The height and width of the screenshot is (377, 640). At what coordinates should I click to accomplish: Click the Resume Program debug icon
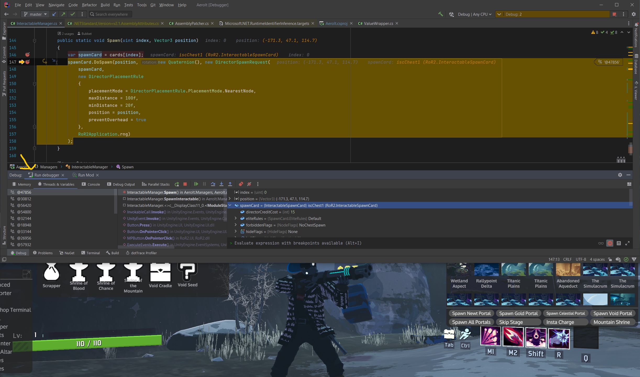(196, 184)
